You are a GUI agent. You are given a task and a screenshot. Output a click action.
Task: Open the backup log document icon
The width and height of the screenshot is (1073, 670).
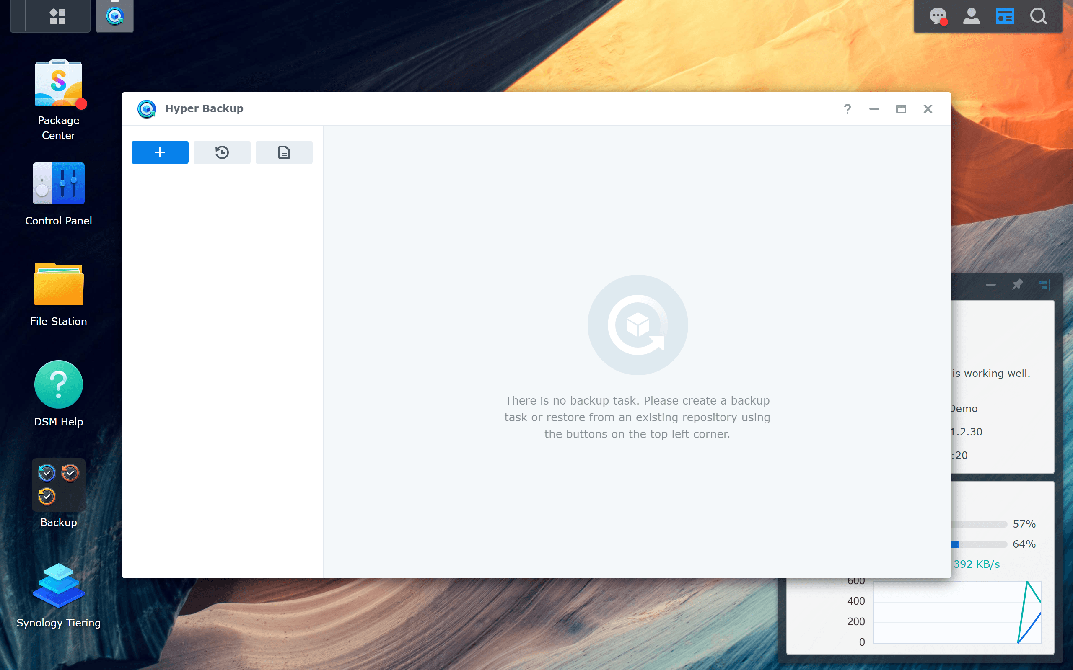tap(284, 152)
